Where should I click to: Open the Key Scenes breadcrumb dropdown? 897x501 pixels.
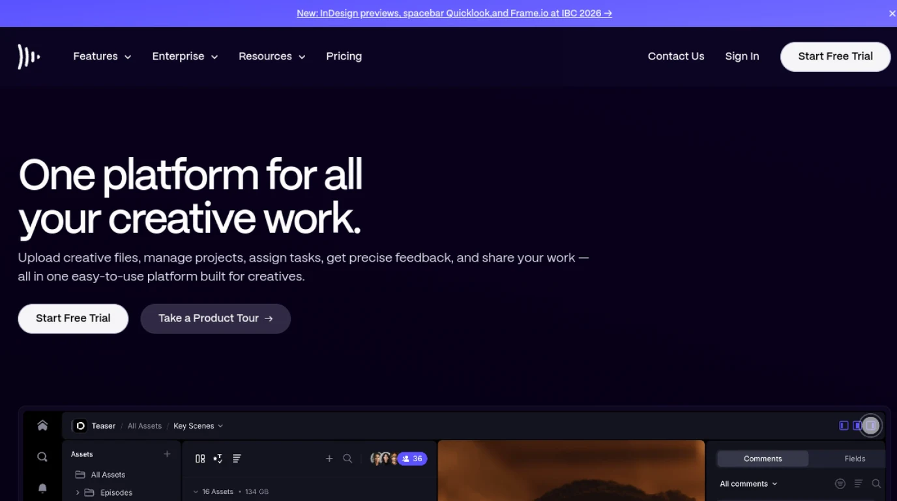[x=198, y=426]
